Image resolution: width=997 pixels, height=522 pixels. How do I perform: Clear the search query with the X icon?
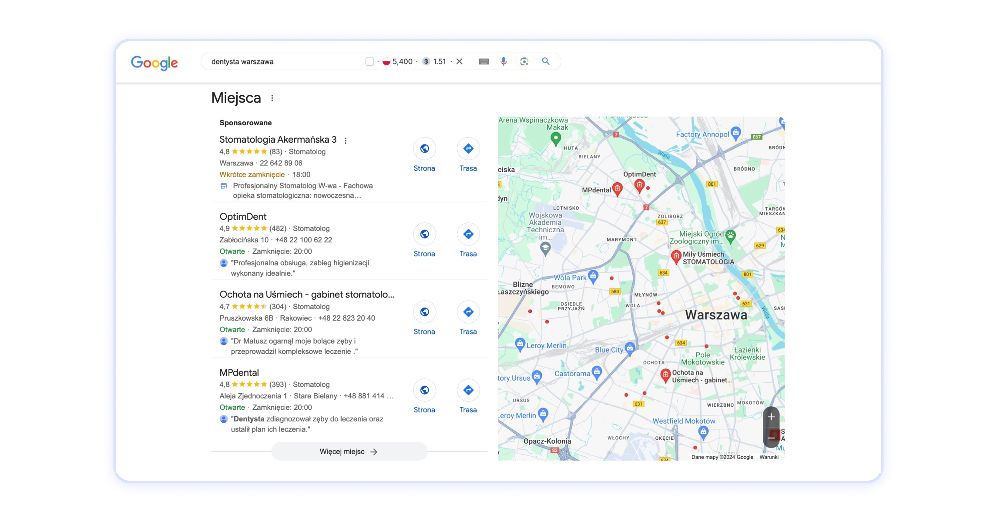(x=460, y=61)
